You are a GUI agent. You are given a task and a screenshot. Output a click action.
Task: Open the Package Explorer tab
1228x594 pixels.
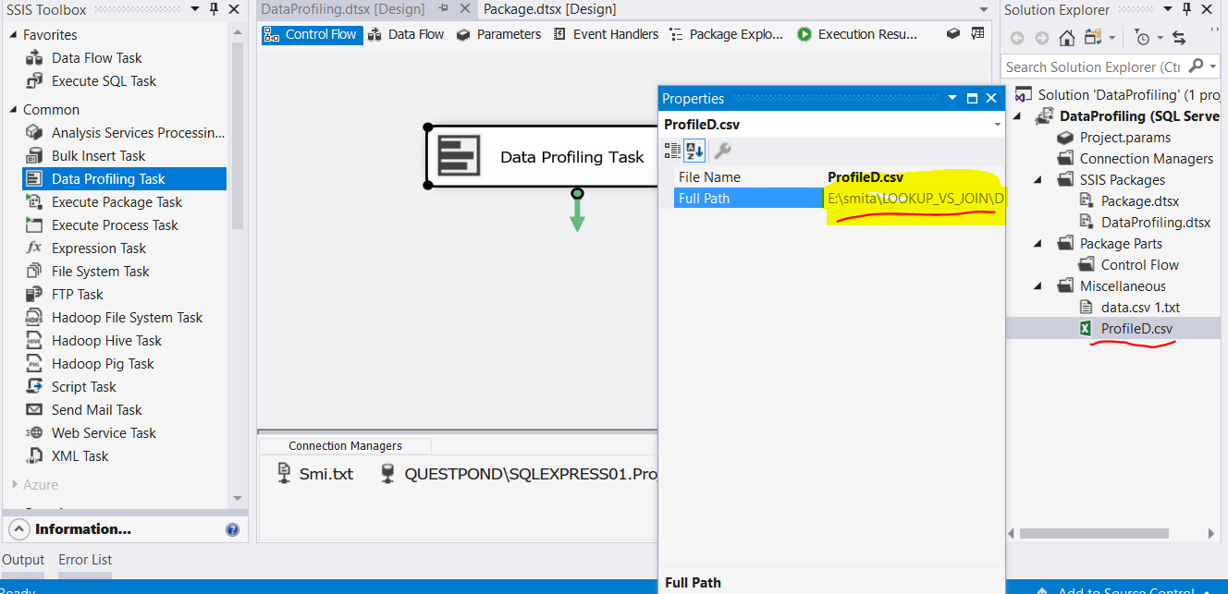726,34
